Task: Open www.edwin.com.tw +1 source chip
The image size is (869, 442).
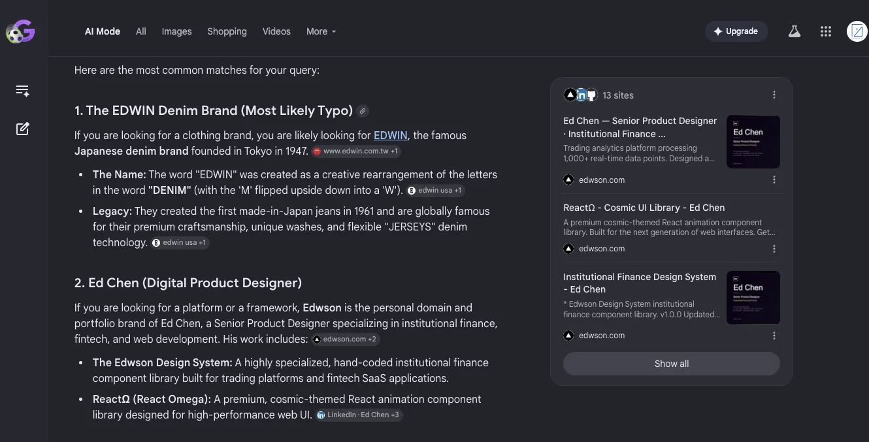Action: pos(356,151)
